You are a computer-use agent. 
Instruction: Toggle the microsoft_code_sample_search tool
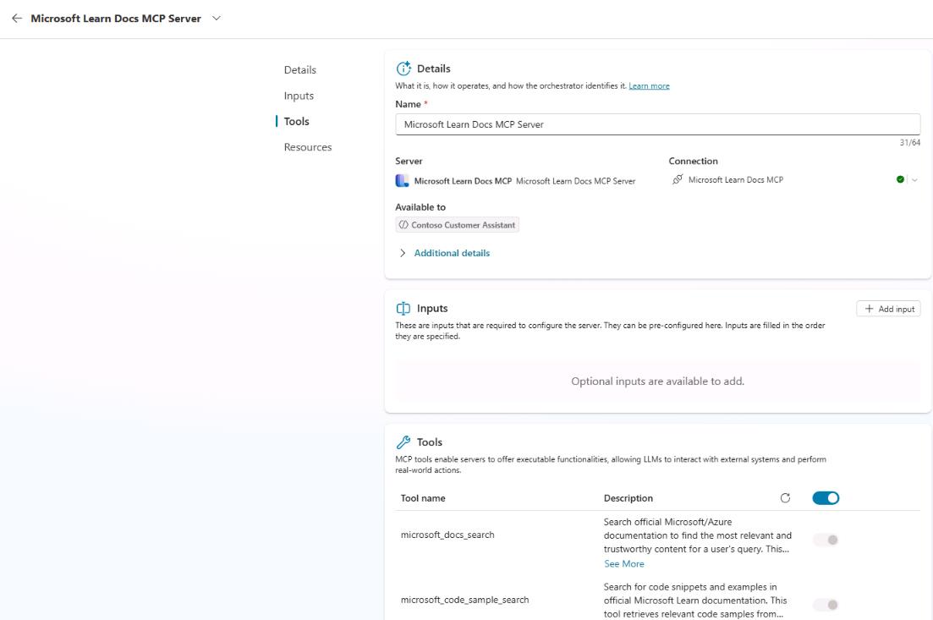click(x=826, y=605)
